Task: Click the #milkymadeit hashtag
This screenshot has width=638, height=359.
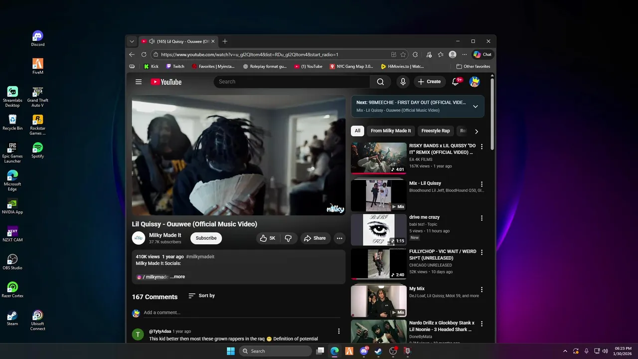Action: coord(200,257)
